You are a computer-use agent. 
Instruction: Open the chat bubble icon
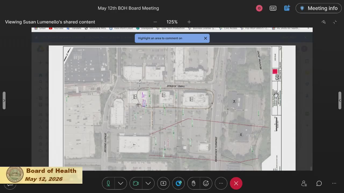(x=319, y=183)
